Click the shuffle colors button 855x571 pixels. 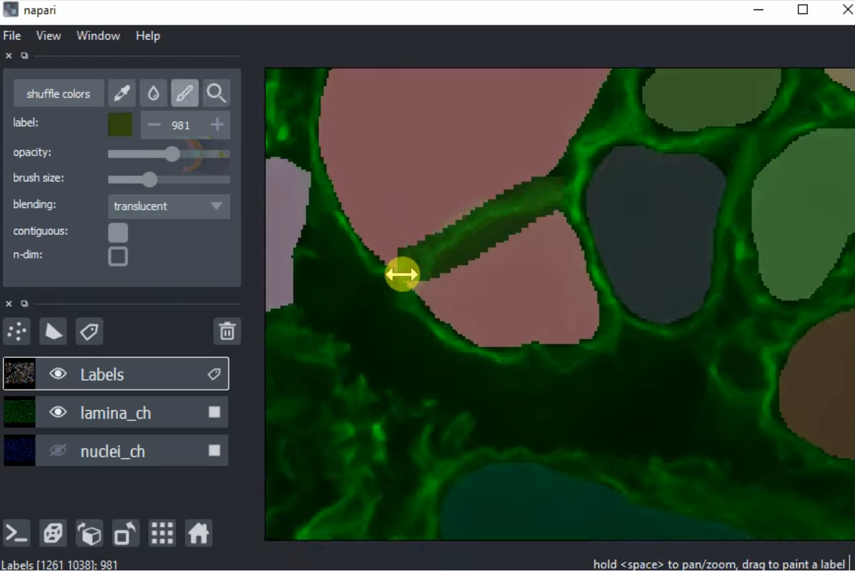point(58,94)
